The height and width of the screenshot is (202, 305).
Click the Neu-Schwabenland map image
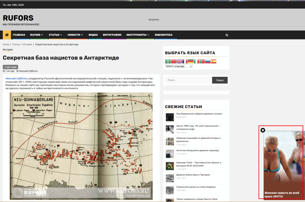pyautogui.click(x=81, y=146)
